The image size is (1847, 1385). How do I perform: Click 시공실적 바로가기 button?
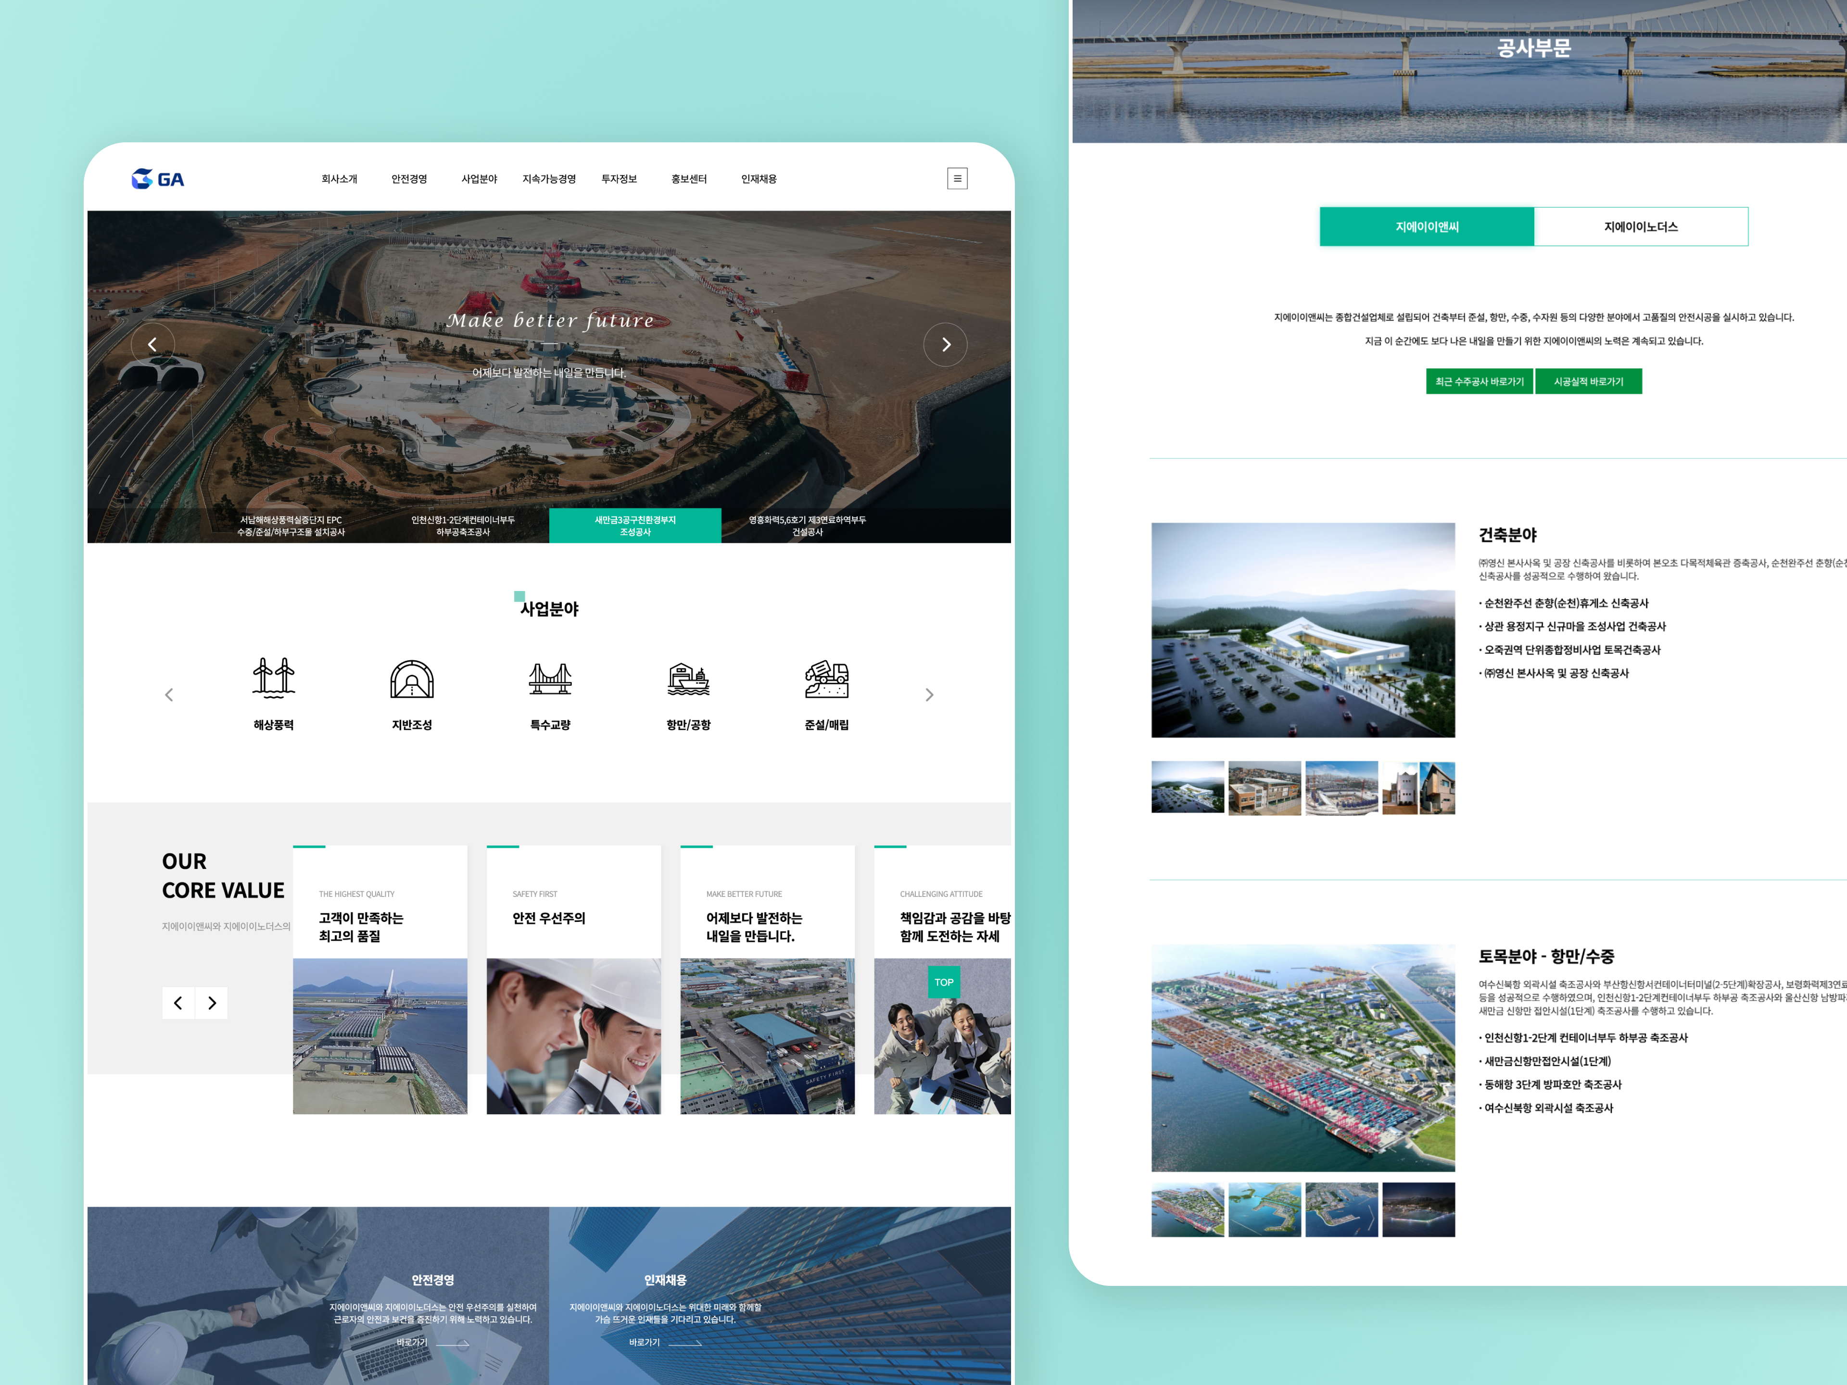pyautogui.click(x=1588, y=381)
